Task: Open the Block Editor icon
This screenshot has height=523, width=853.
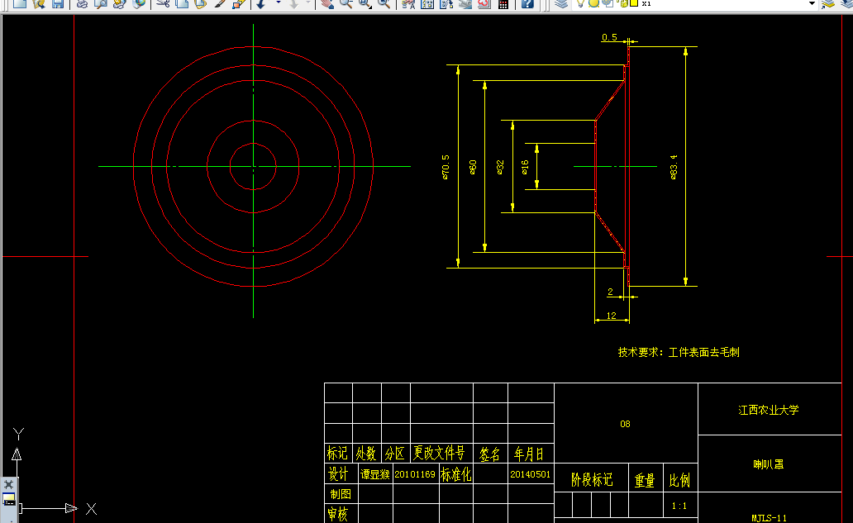Action: (x=239, y=4)
